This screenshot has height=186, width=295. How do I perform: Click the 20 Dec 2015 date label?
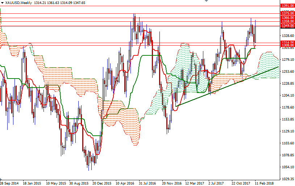(x=101, y=183)
